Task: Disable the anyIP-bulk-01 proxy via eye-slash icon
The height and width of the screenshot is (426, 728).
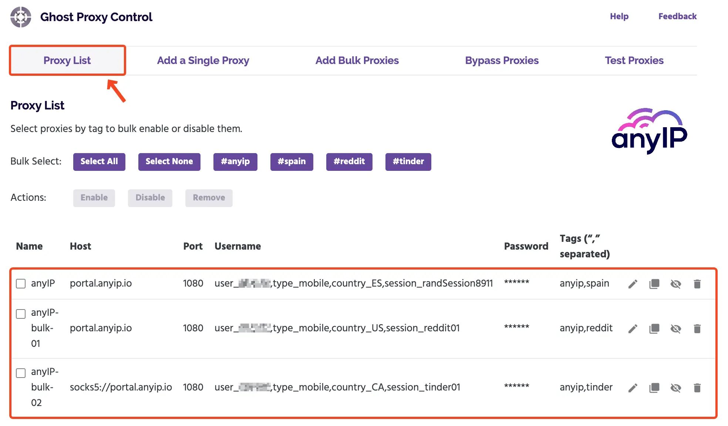Action: pyautogui.click(x=676, y=328)
